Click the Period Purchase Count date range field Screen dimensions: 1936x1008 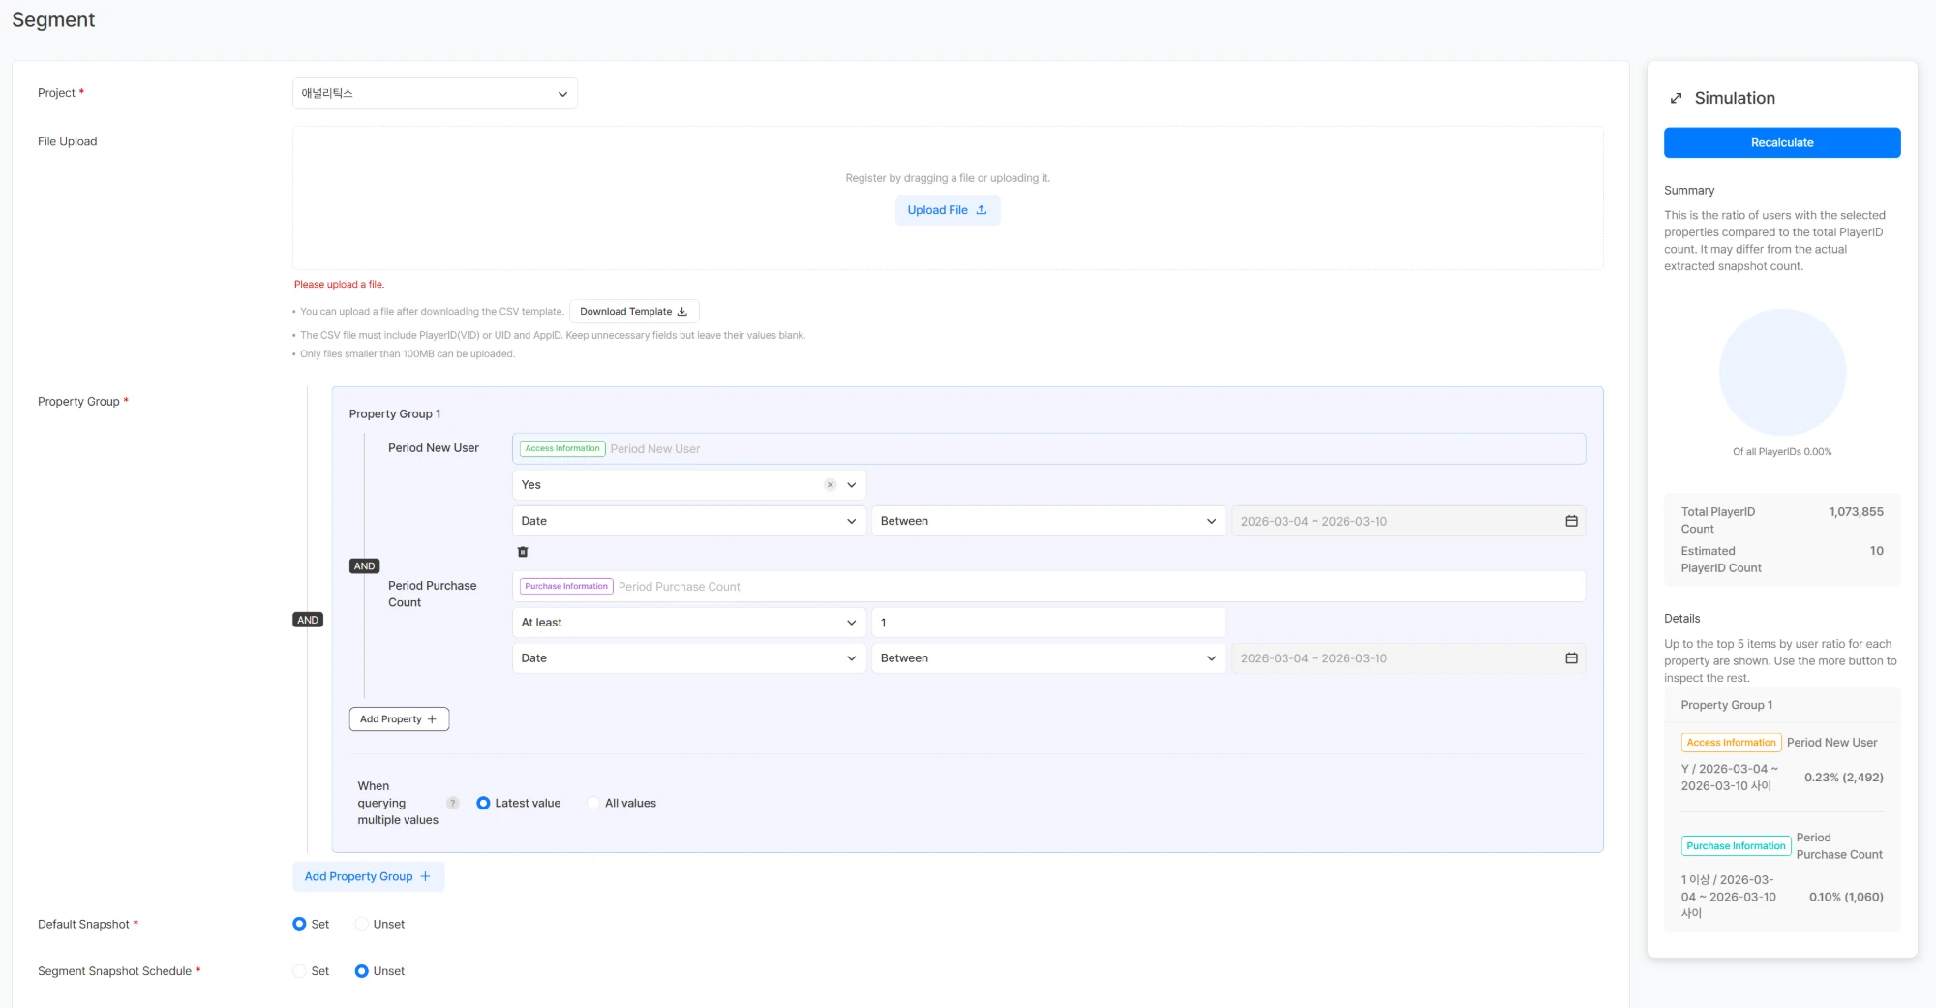(x=1408, y=658)
